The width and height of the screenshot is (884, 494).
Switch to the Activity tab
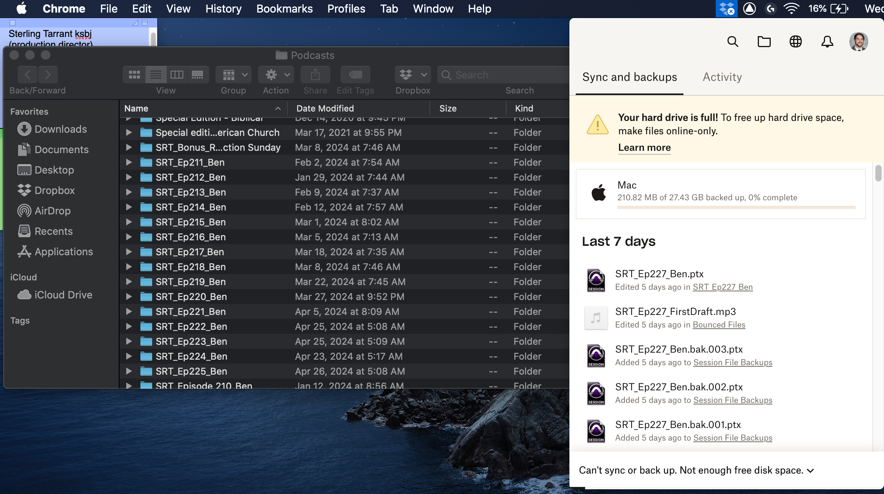[722, 77]
